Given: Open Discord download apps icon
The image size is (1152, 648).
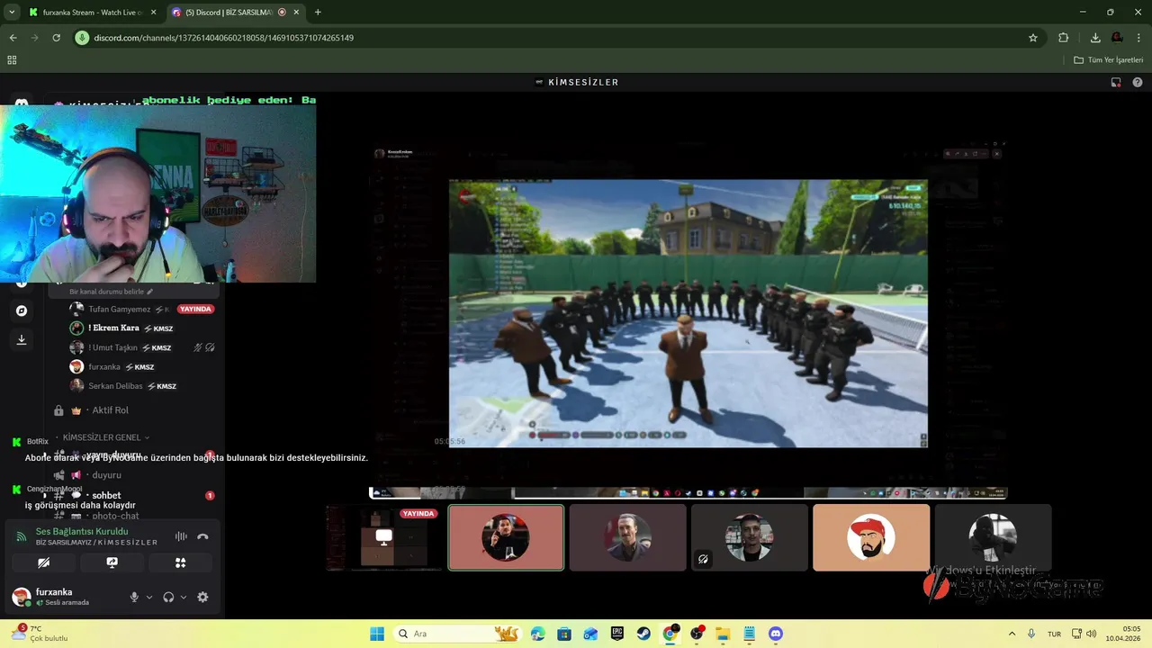Looking at the screenshot, I should click(22, 339).
